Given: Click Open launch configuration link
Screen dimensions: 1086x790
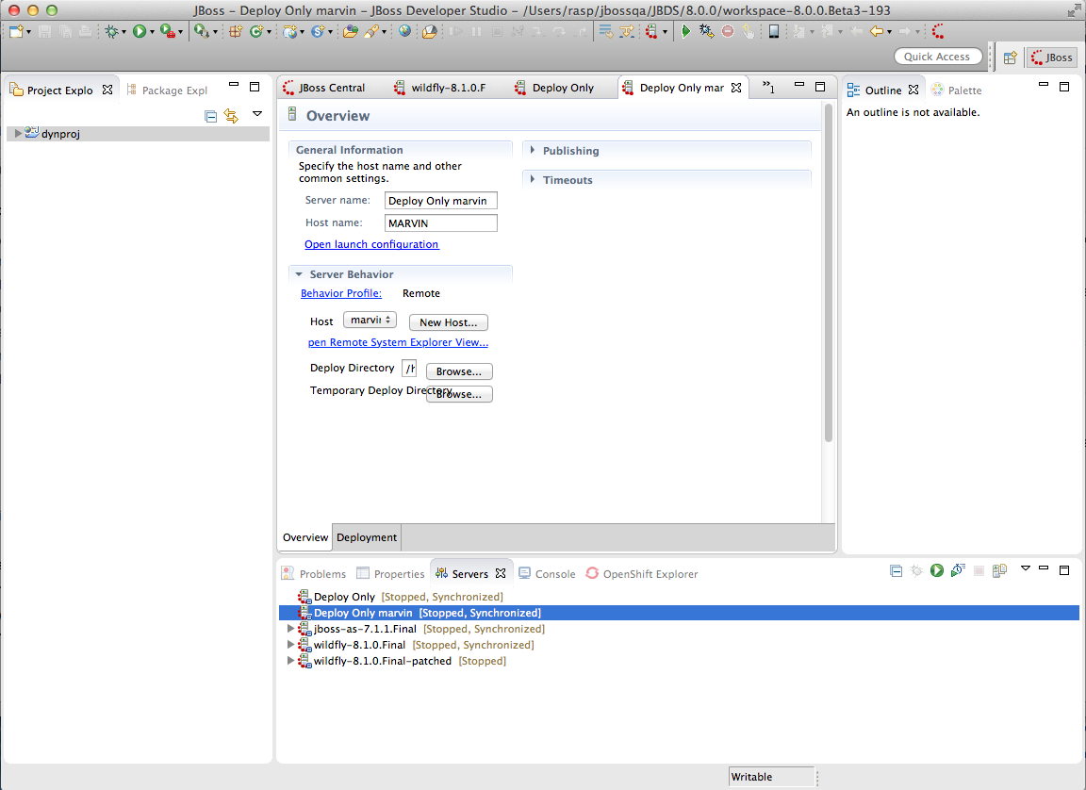Looking at the screenshot, I should coord(371,244).
